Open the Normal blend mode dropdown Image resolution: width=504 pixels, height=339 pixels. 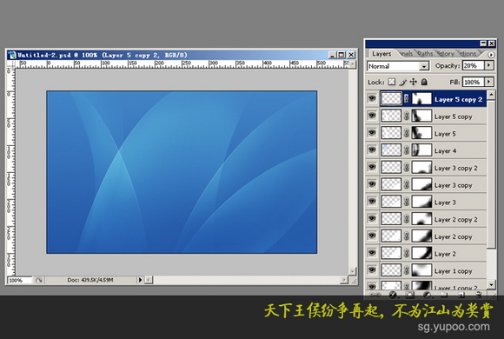tap(398, 66)
